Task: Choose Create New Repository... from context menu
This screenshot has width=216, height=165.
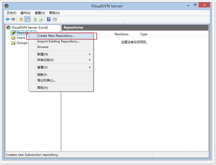Action: tap(61, 36)
